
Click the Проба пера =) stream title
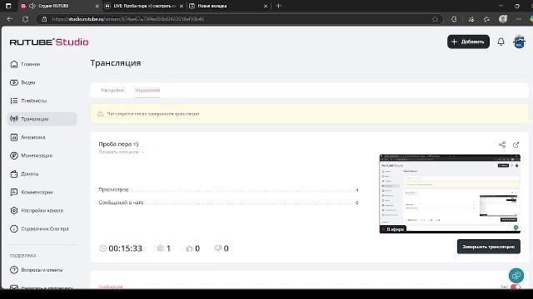coord(118,144)
